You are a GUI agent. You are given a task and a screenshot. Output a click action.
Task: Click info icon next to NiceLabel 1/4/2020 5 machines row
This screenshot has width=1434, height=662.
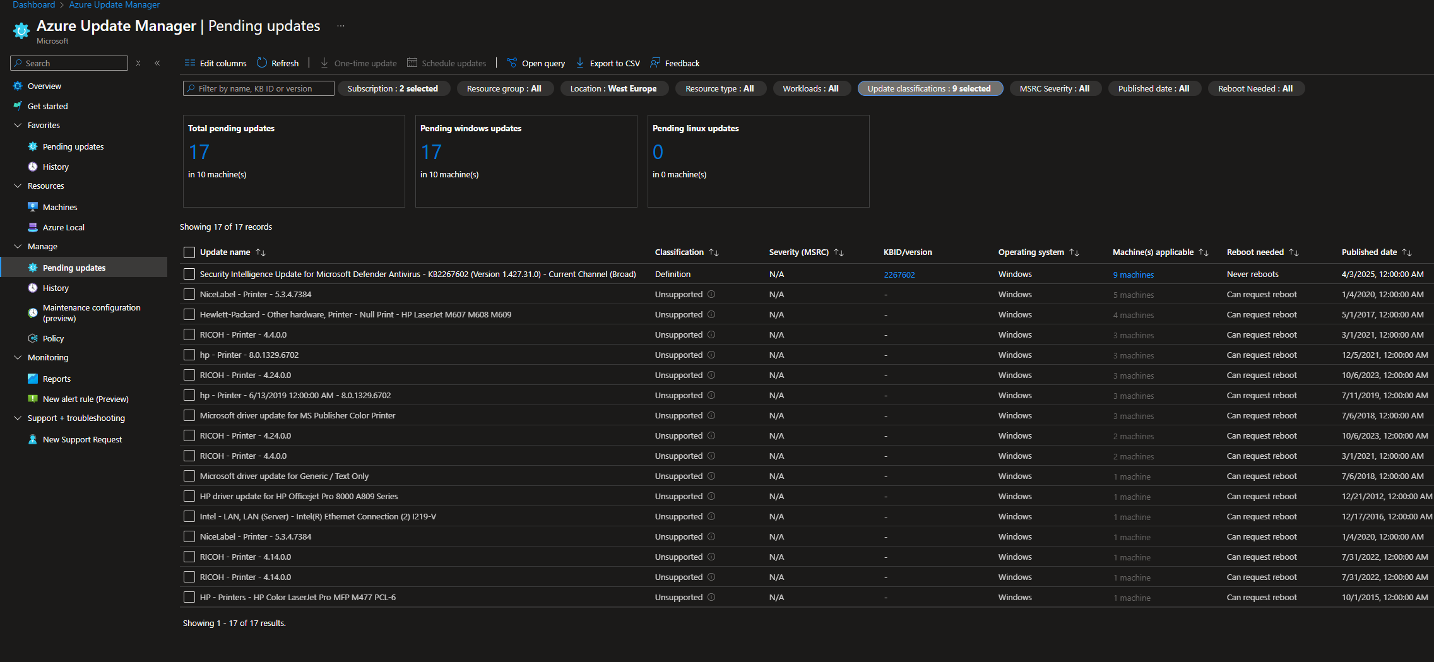pyautogui.click(x=711, y=294)
